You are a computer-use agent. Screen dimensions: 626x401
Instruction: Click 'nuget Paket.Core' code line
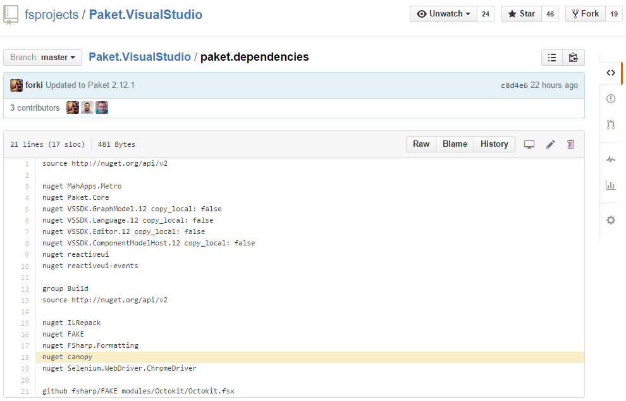(x=75, y=198)
